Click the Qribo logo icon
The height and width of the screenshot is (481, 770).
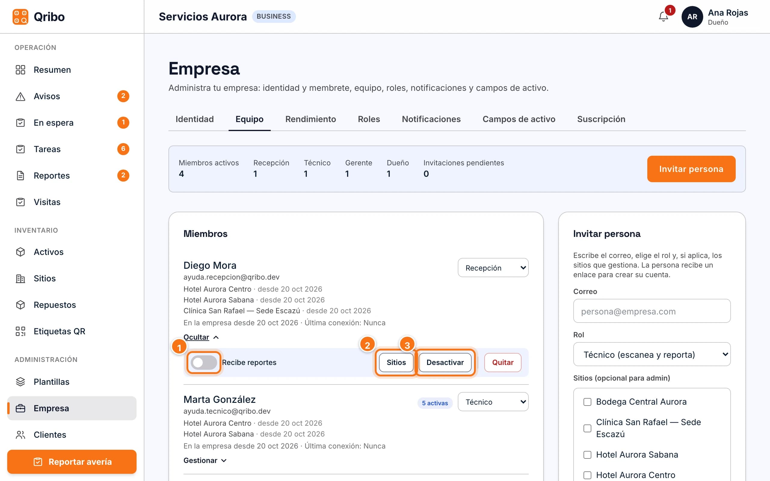coord(20,17)
